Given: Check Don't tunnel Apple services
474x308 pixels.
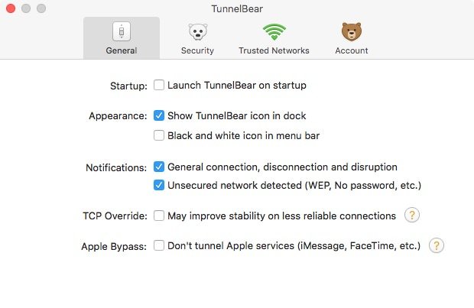Looking at the screenshot, I should pos(159,245).
